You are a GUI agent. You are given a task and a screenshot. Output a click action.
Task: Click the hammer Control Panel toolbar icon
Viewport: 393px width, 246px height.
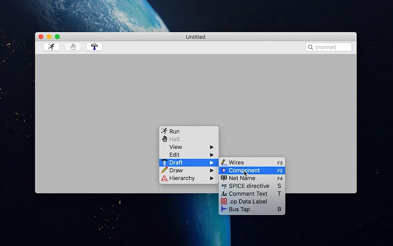(x=94, y=47)
